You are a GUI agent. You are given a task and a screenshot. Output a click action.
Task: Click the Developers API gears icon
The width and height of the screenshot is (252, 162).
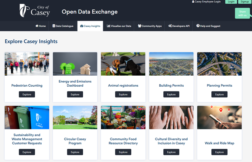click(170, 26)
